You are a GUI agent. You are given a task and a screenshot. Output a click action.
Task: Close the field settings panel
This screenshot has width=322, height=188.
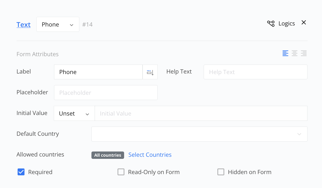(304, 23)
